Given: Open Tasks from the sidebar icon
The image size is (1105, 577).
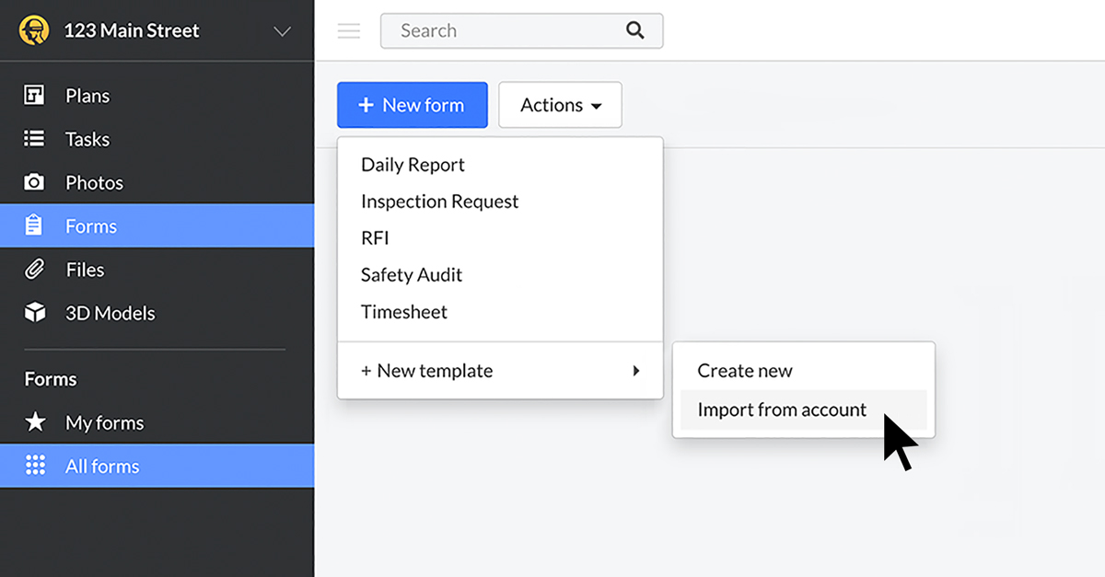Looking at the screenshot, I should pos(35,139).
